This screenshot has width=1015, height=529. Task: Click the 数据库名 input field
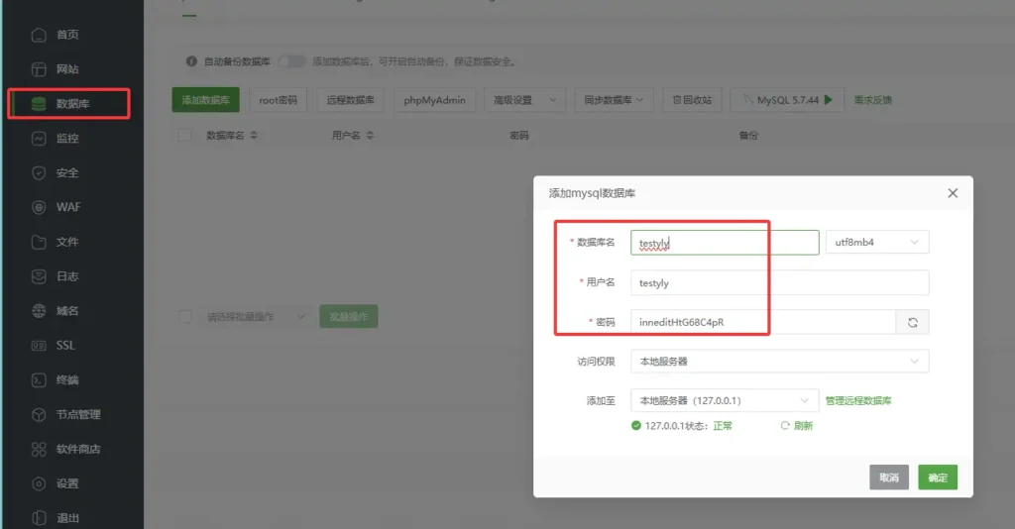tap(725, 243)
